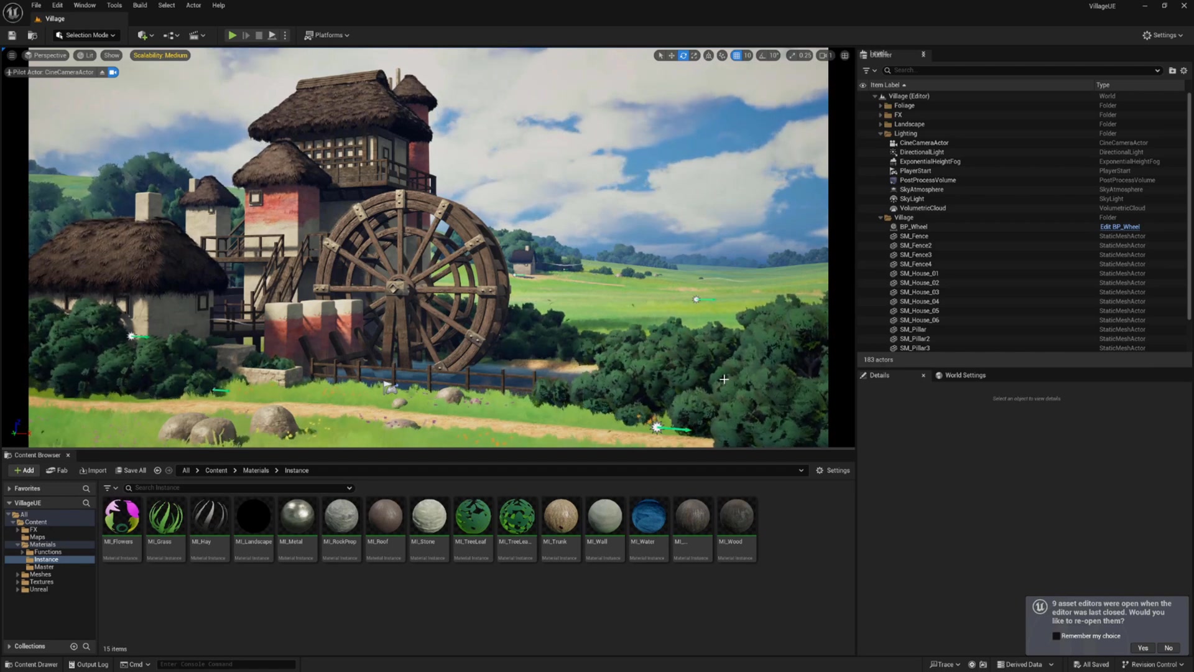Toggle scale snapping in viewport toolbar
1194x672 pixels.
click(x=792, y=55)
